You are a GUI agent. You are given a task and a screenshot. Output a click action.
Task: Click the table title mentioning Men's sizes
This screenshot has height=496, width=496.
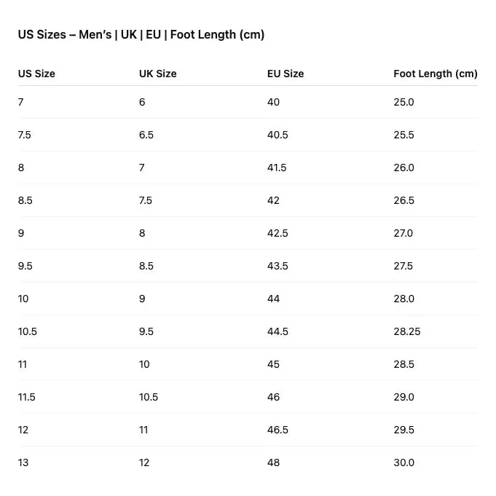pos(141,35)
